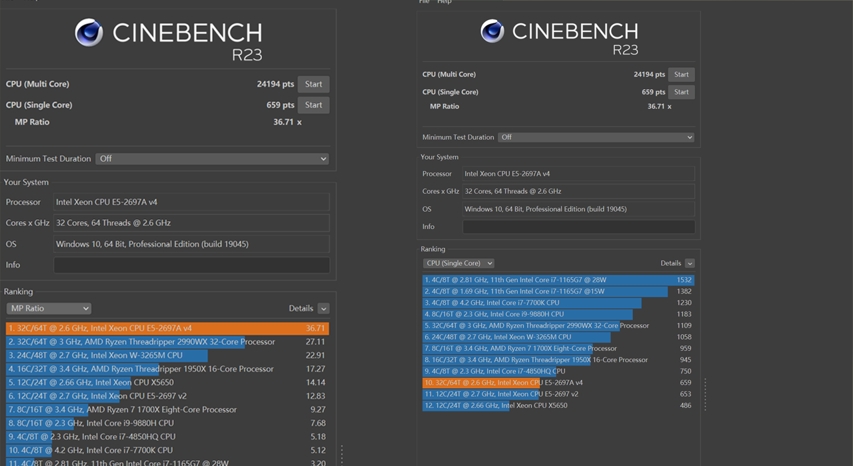
Task: Start the Multi Core test in left window
Action: [x=313, y=85]
